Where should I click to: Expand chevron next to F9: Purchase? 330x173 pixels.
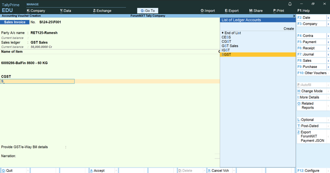tap(328, 67)
